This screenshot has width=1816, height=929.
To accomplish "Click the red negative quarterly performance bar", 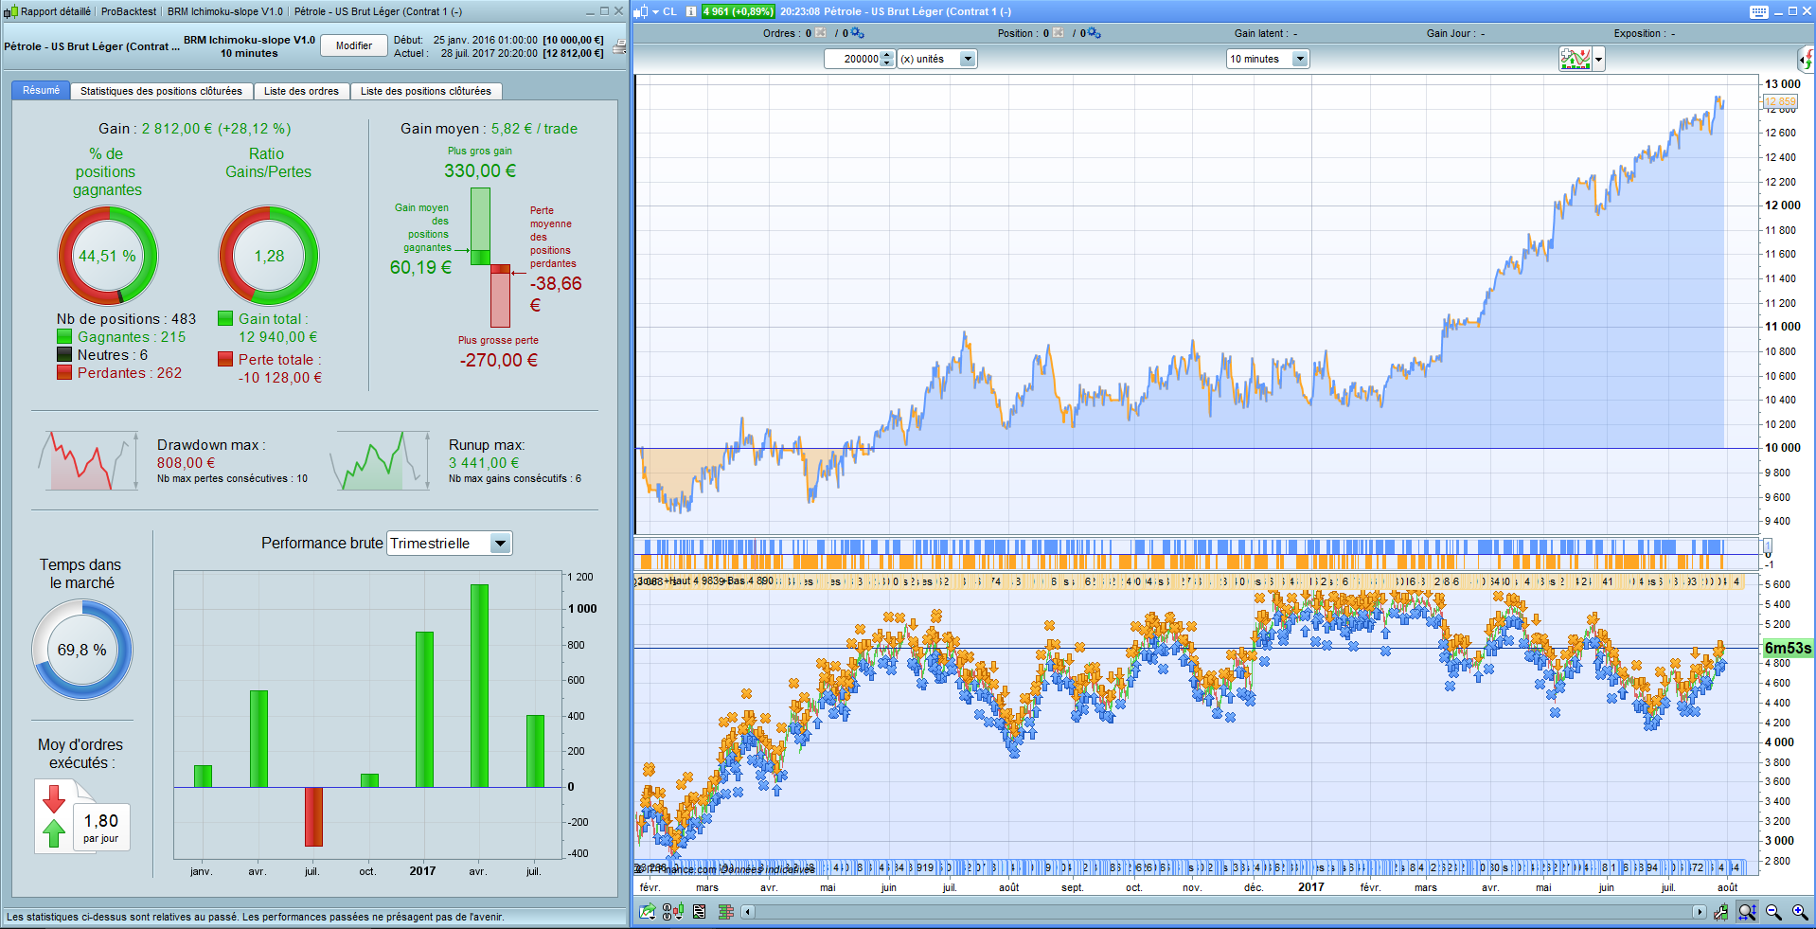I will coord(313,816).
